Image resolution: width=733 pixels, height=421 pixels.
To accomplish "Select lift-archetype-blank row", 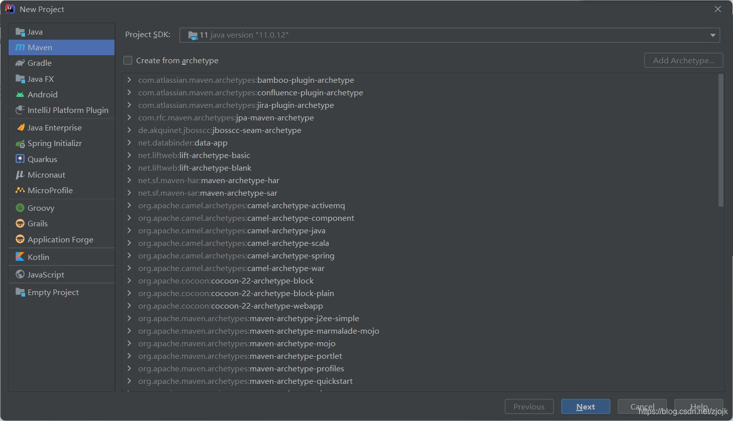I will (420, 168).
